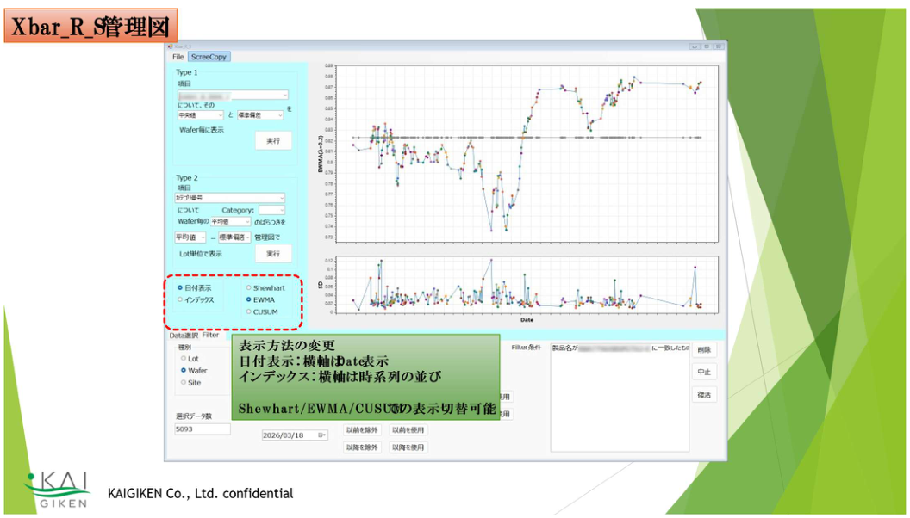The image size is (910, 518).
Task: Switch to the Data選択 tab
Action: [184, 336]
